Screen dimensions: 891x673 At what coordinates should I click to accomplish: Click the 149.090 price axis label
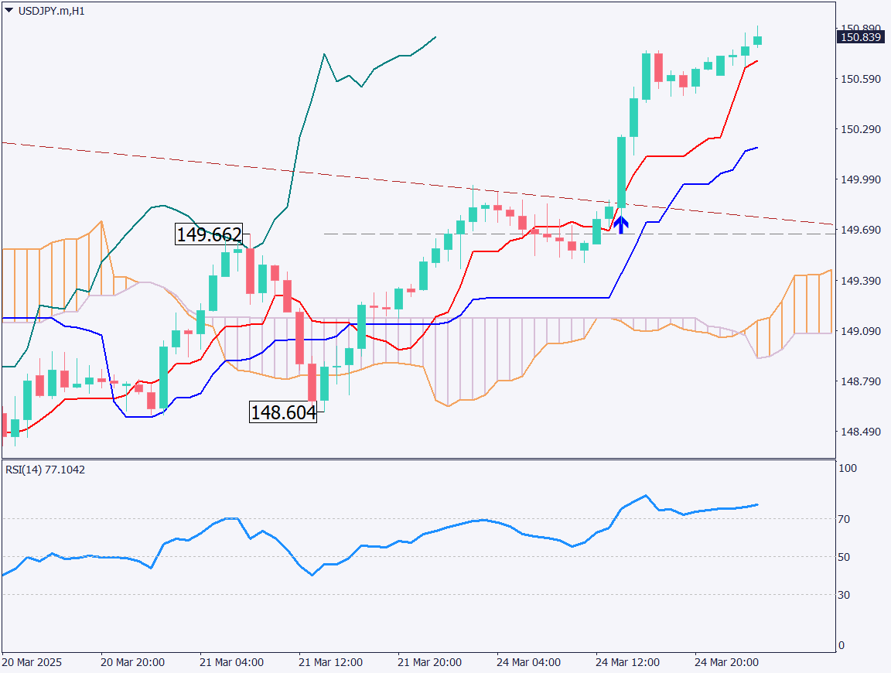coord(861,331)
